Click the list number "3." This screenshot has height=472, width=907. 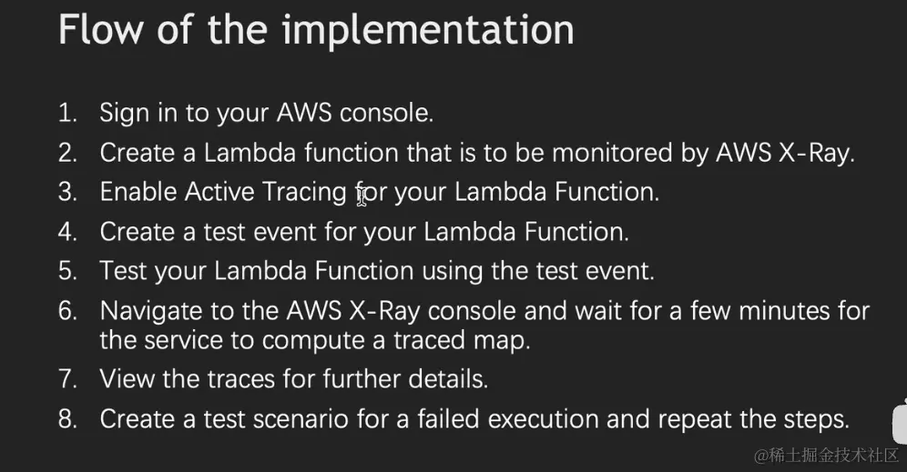(x=68, y=192)
